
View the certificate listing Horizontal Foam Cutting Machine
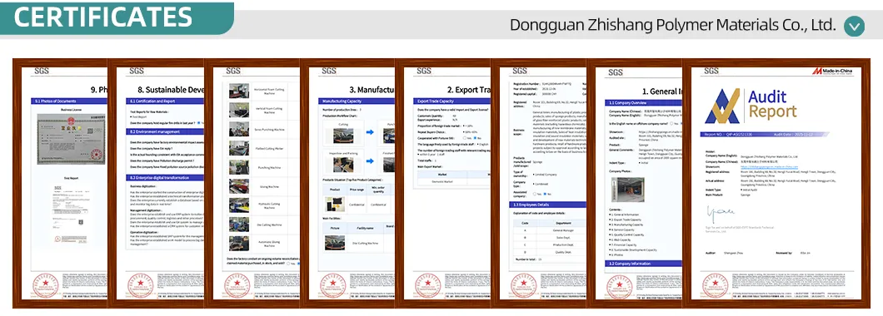[252, 183]
